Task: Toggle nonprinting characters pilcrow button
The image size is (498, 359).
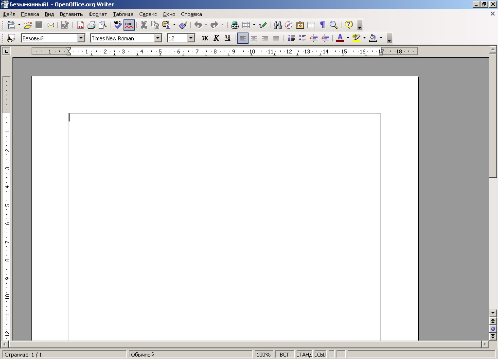Action: pyautogui.click(x=322, y=25)
